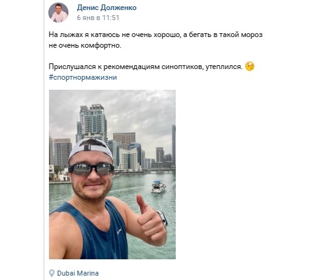Image resolution: width=322 pixels, height=280 pixels.
Task: Click the smartwatch on the wrist
Action: (163, 218)
